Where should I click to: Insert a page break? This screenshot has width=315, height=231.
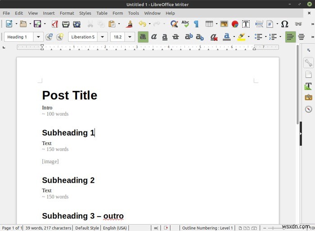(259, 24)
